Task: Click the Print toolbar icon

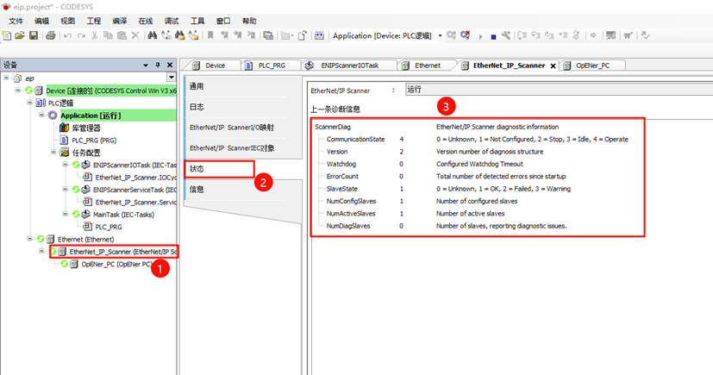Action: [51, 35]
